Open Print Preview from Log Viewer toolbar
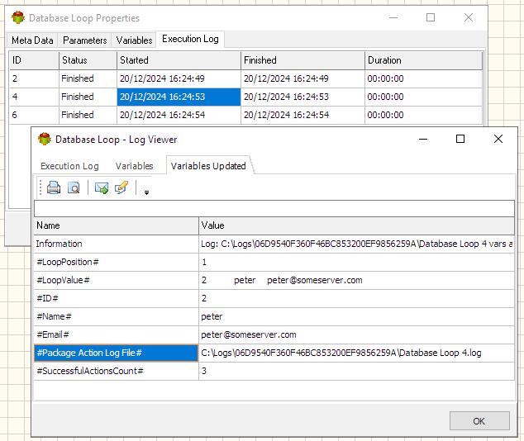Screen dimensions: 524x441 [x=74, y=187]
